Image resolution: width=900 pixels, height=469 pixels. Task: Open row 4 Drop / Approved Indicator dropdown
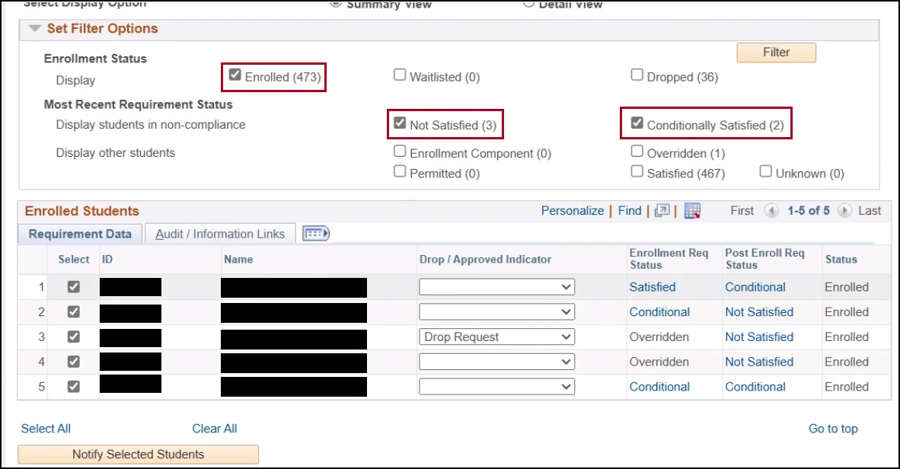point(496,362)
